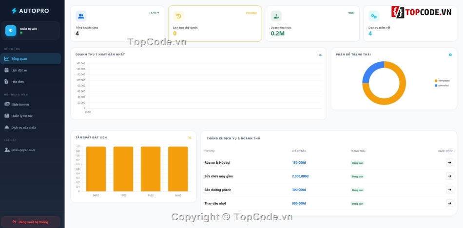Open arrow action for Bảo dưỡng phanh
Image resolution: width=463 pixels, height=228 pixels.
[x=449, y=190]
